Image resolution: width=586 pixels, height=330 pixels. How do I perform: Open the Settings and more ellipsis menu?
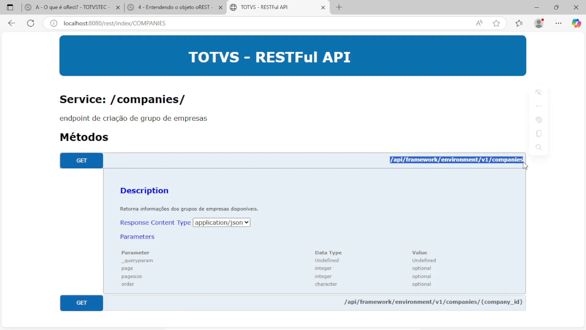tap(559, 23)
